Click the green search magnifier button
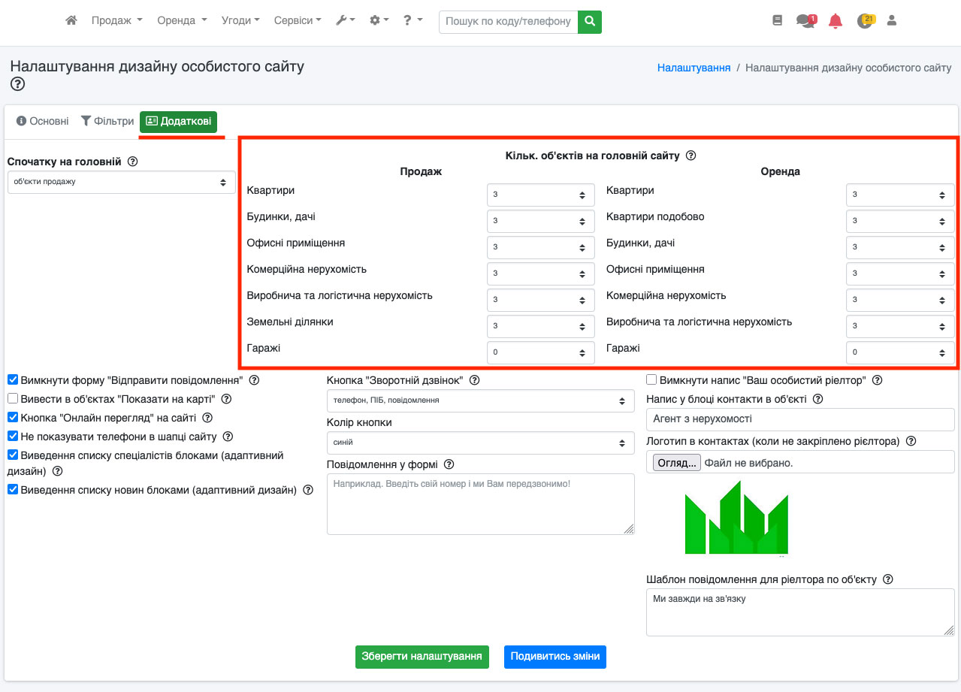 (x=590, y=21)
